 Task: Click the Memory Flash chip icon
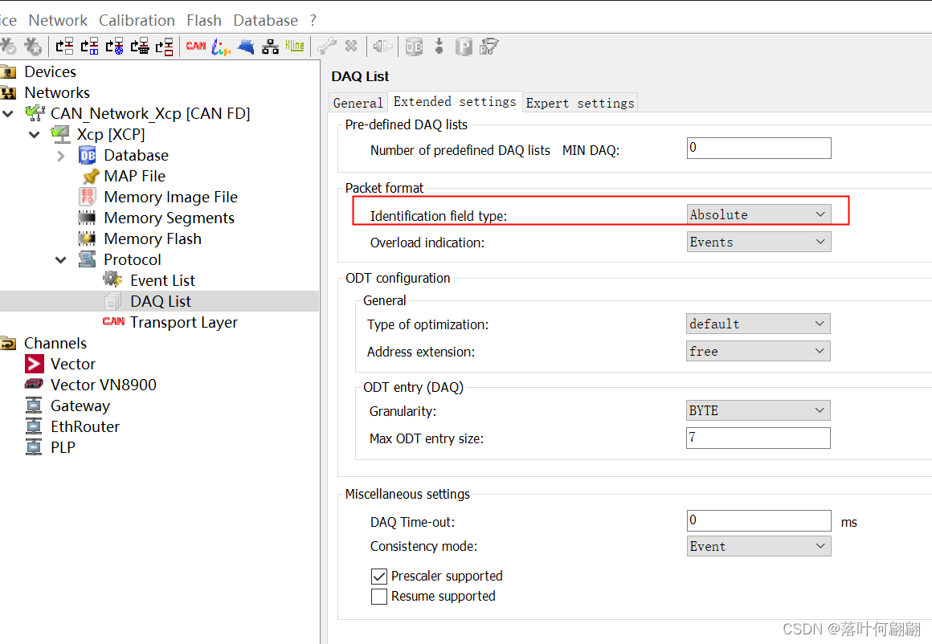87,238
